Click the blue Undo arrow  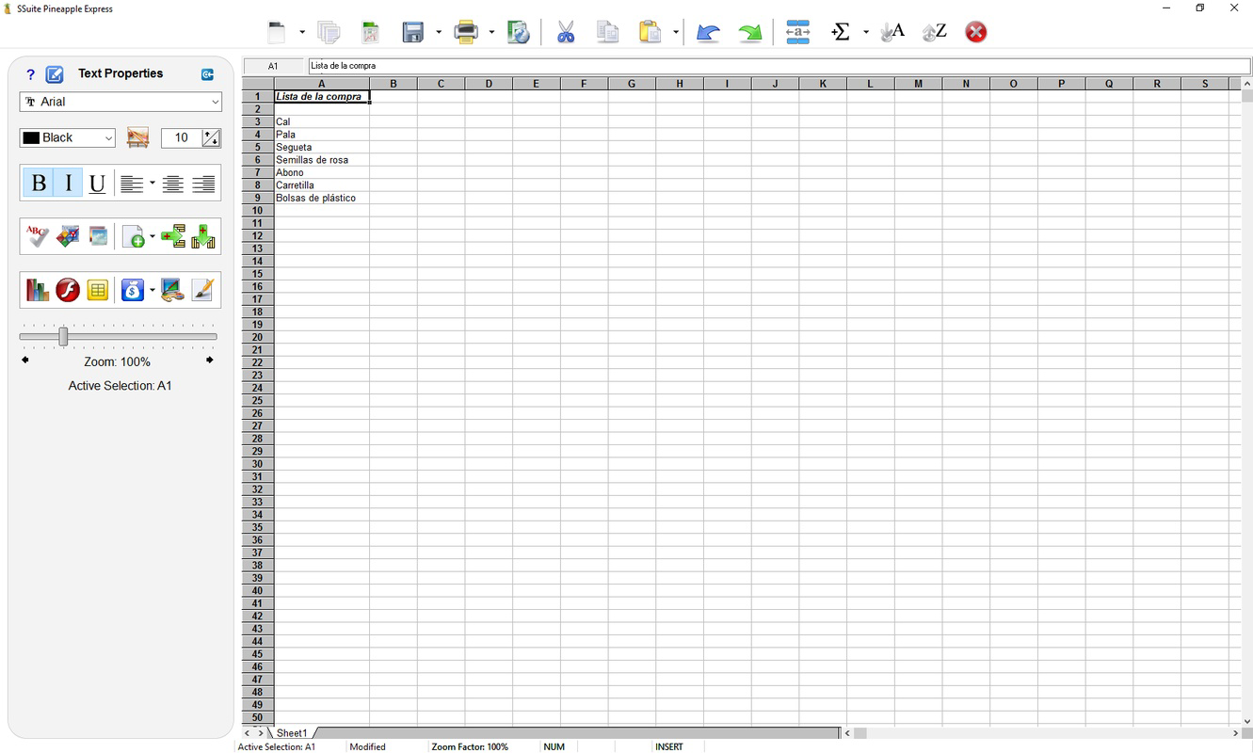pyautogui.click(x=708, y=33)
